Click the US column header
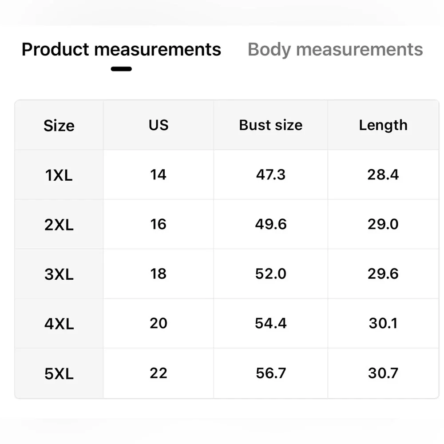The image size is (444, 444). click(159, 125)
